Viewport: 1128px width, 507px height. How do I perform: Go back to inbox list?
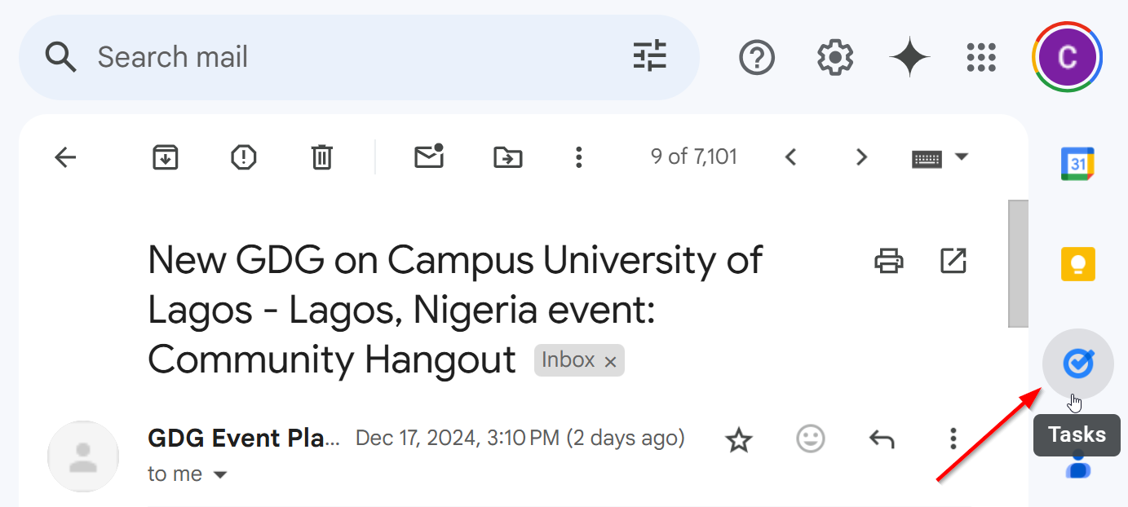[x=65, y=157]
